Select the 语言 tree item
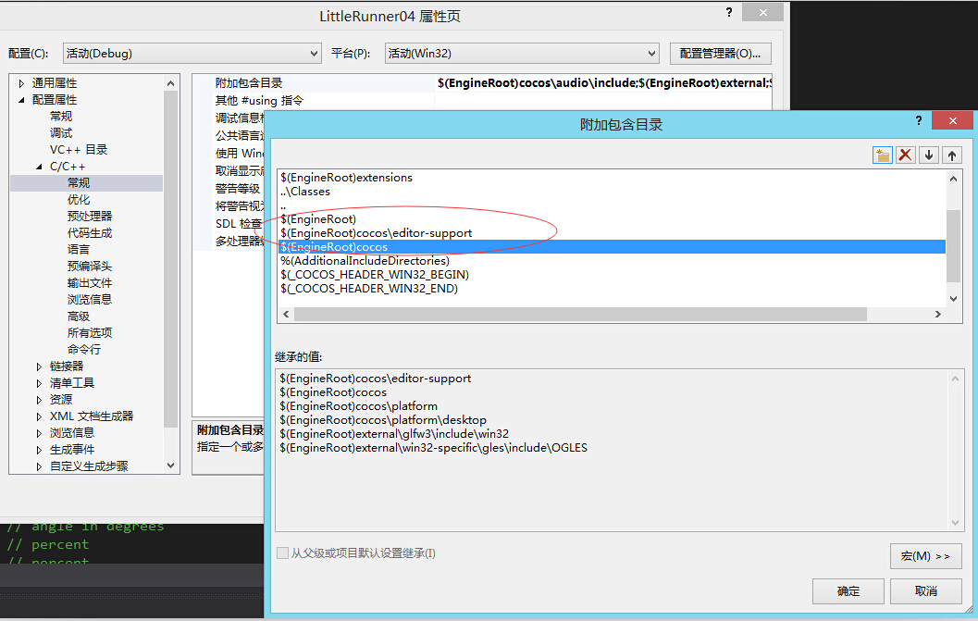The width and height of the screenshot is (978, 621). click(x=79, y=250)
